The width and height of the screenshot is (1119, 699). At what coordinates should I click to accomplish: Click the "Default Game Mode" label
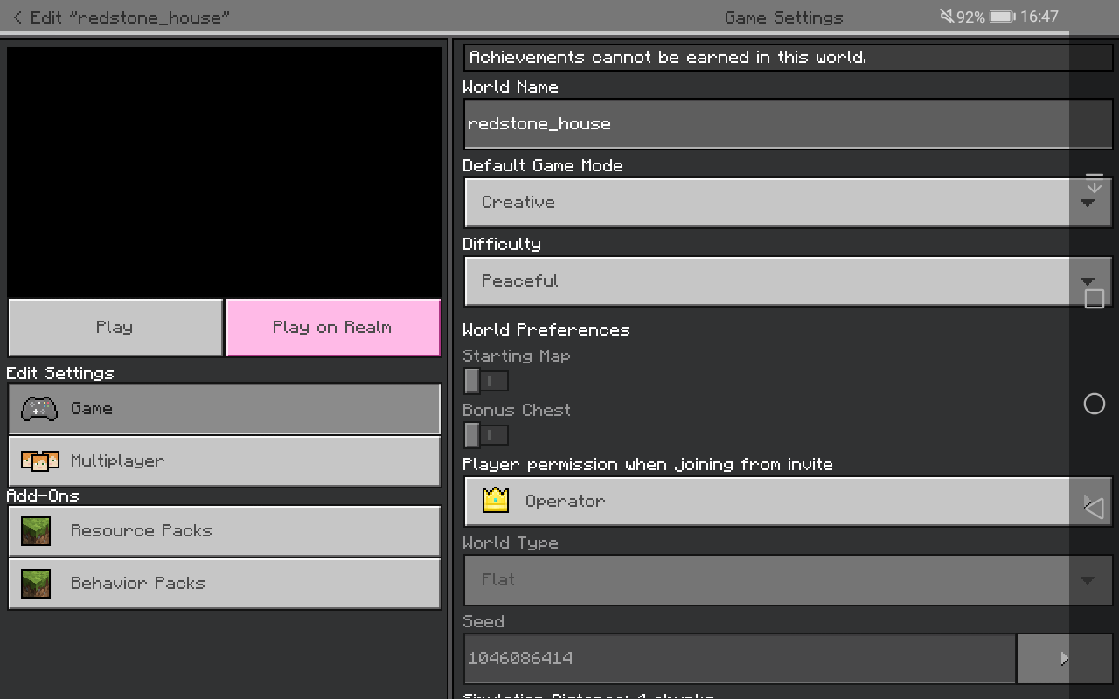pyautogui.click(x=543, y=166)
